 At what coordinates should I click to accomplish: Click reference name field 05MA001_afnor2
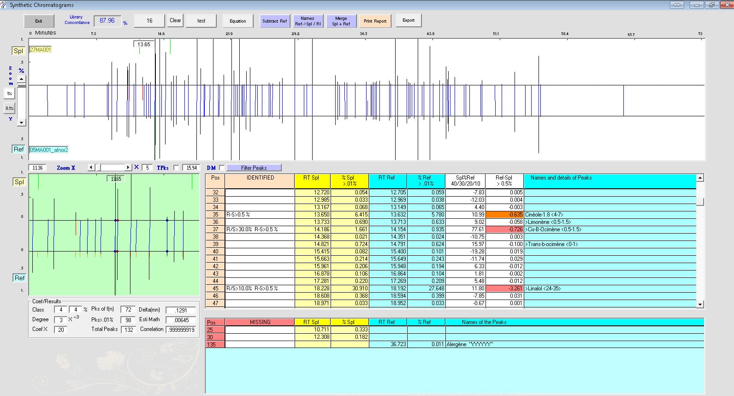49,150
